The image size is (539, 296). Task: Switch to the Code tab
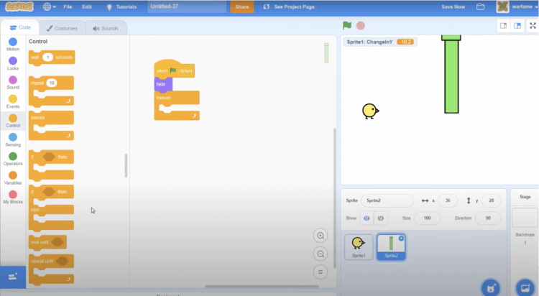(20, 27)
